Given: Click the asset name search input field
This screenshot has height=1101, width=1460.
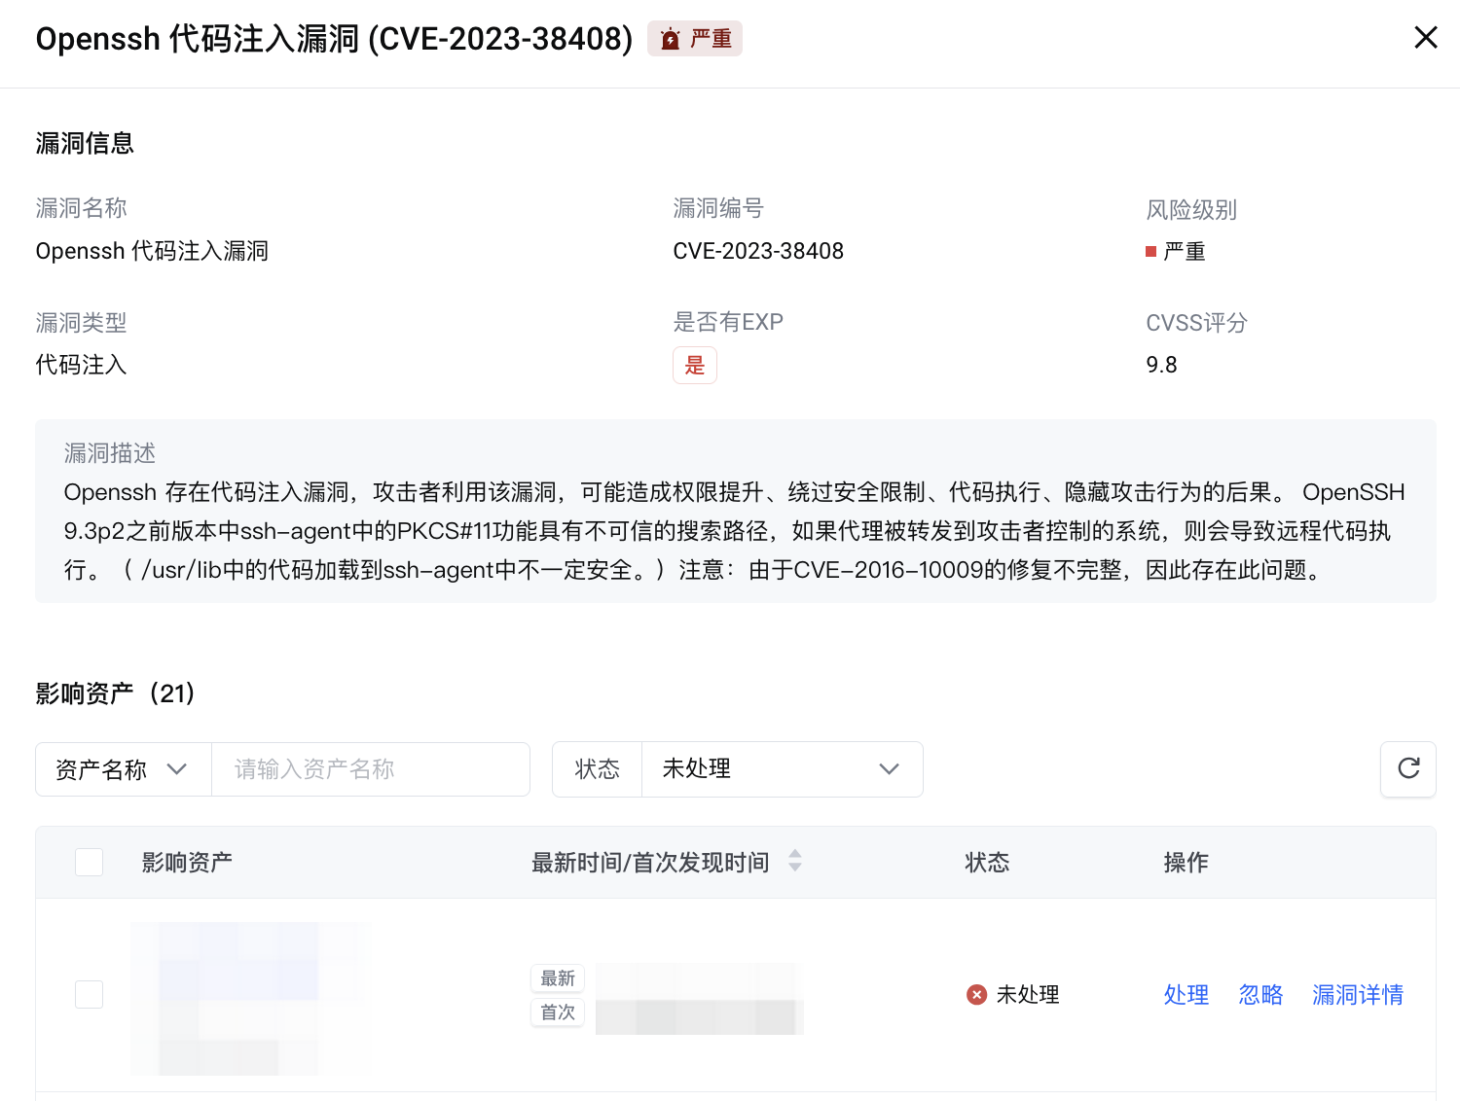Looking at the screenshot, I should (x=370, y=769).
